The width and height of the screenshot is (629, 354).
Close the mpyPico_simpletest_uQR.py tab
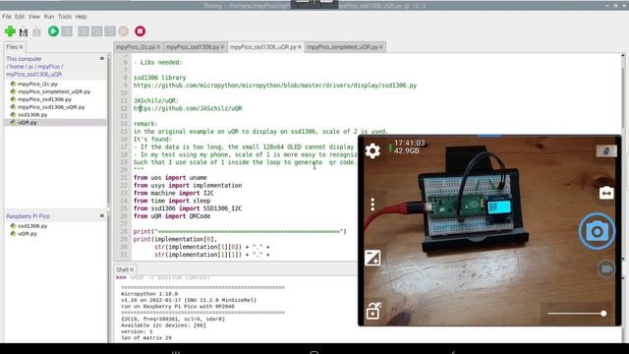click(381, 47)
